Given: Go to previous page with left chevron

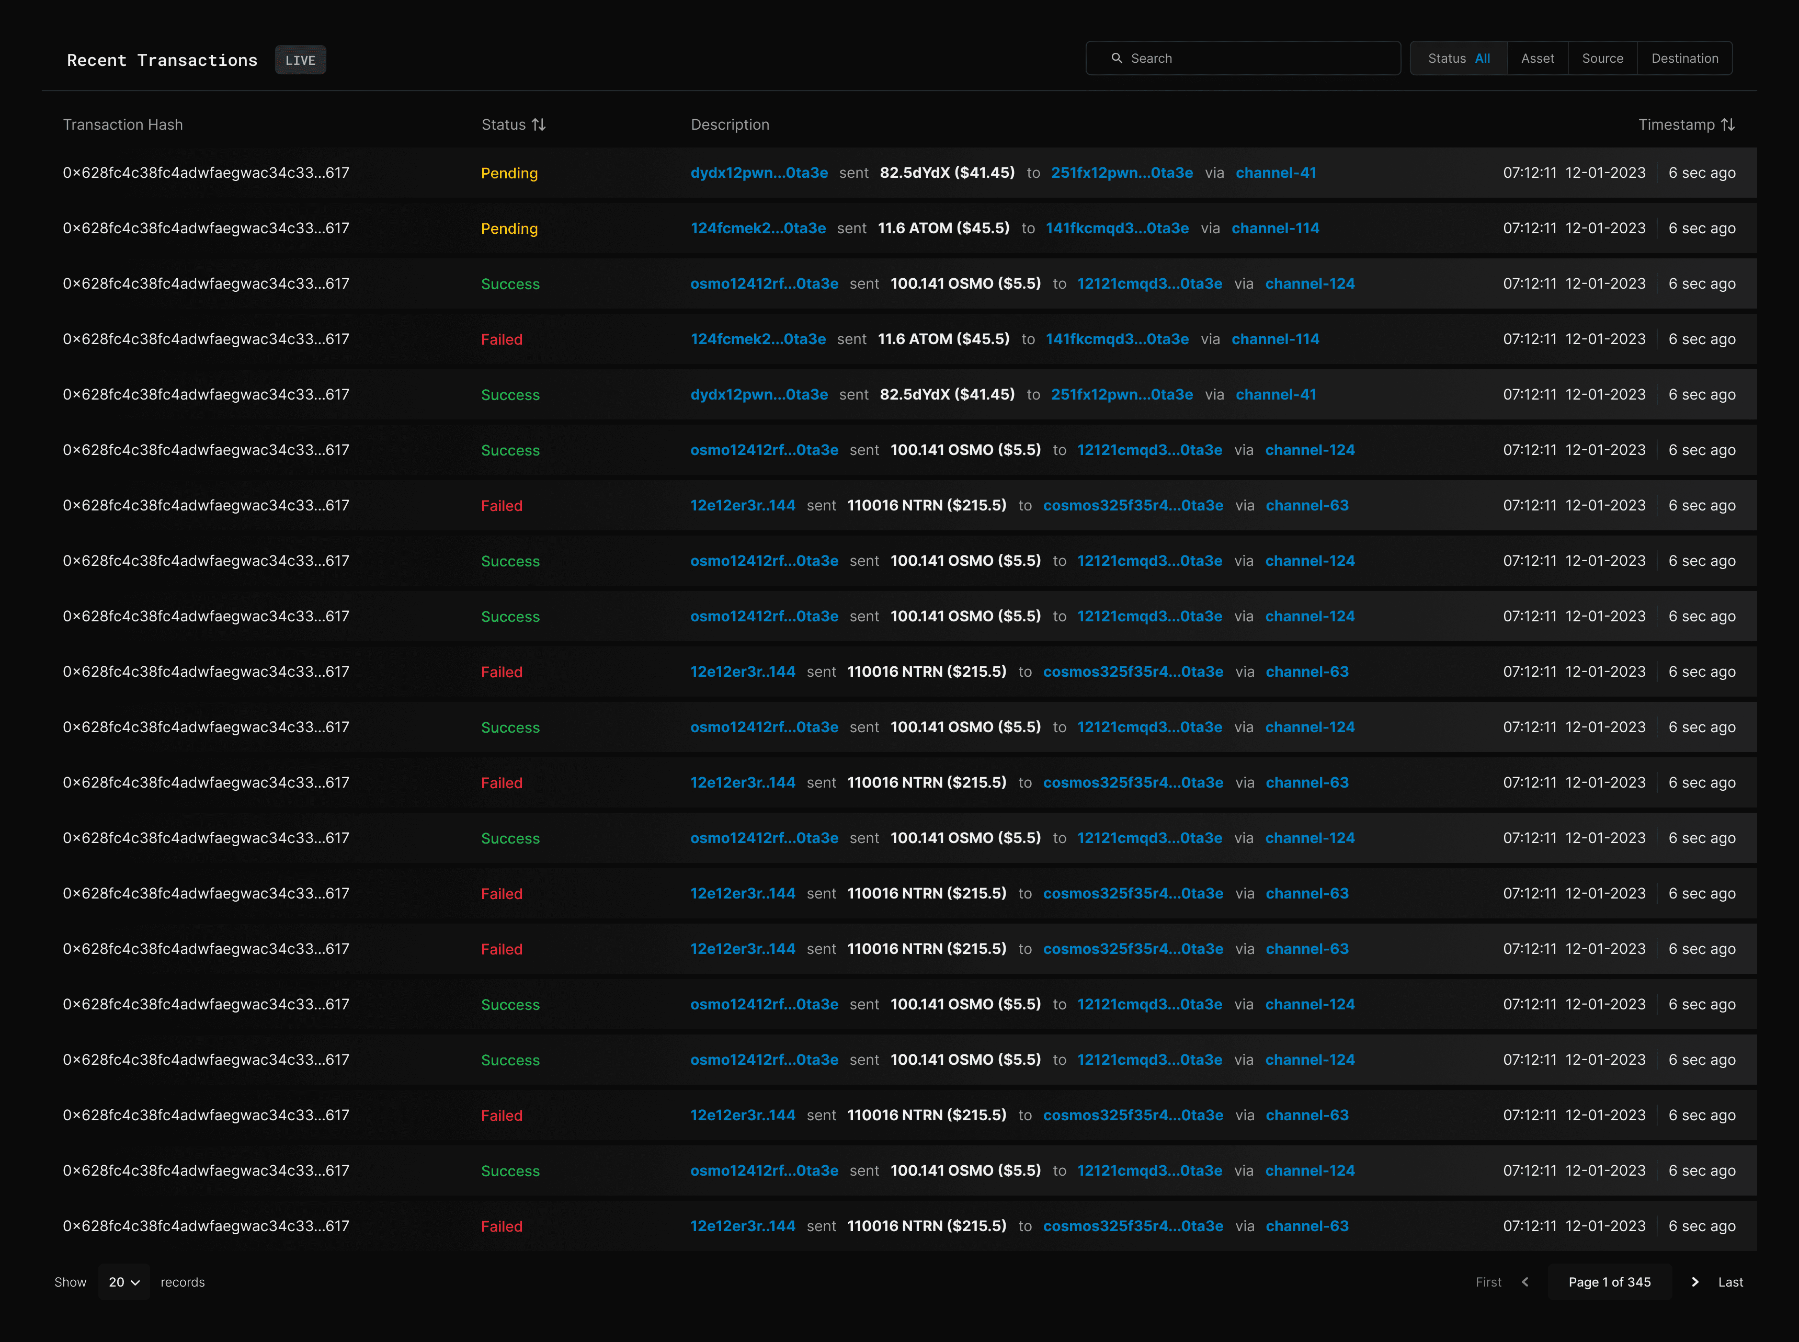Looking at the screenshot, I should [x=1525, y=1282].
